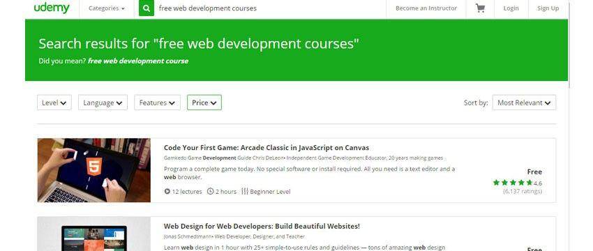
Task: Open 'Web Design for Web Developers' course title
Action: 262,226
